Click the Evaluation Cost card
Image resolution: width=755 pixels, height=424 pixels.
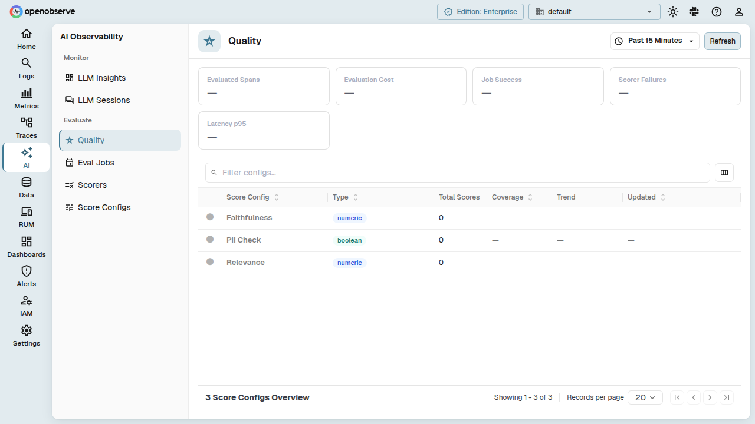tap(401, 87)
